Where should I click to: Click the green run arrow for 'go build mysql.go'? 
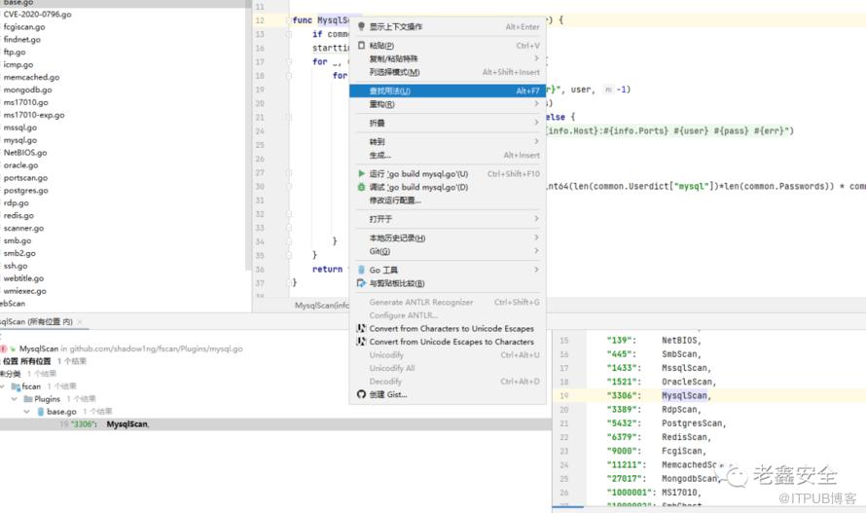coord(362,174)
